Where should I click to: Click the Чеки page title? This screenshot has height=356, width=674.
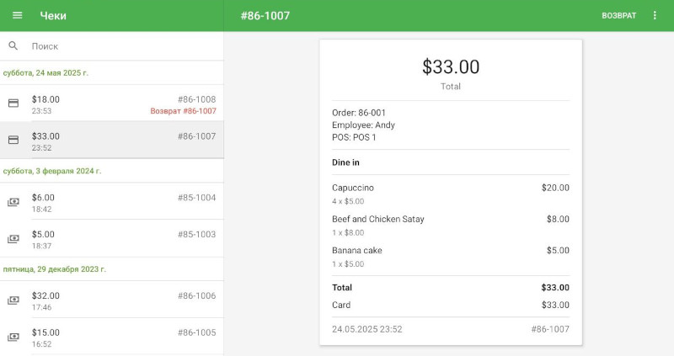click(x=53, y=16)
